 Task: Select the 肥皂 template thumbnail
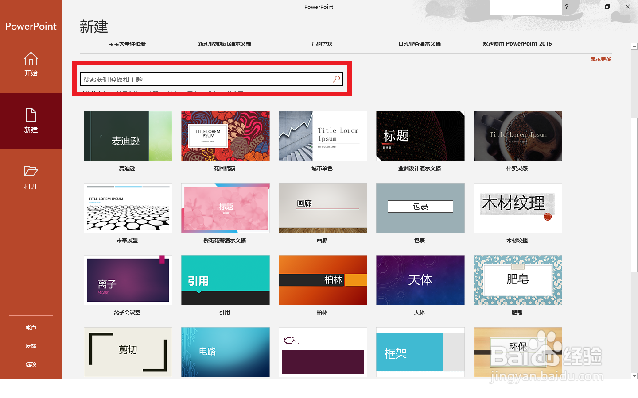[518, 280]
